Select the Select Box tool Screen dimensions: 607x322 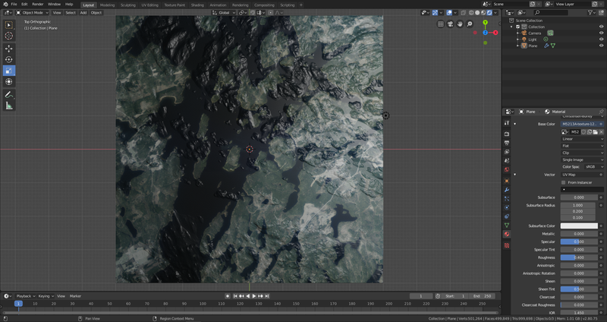point(8,25)
